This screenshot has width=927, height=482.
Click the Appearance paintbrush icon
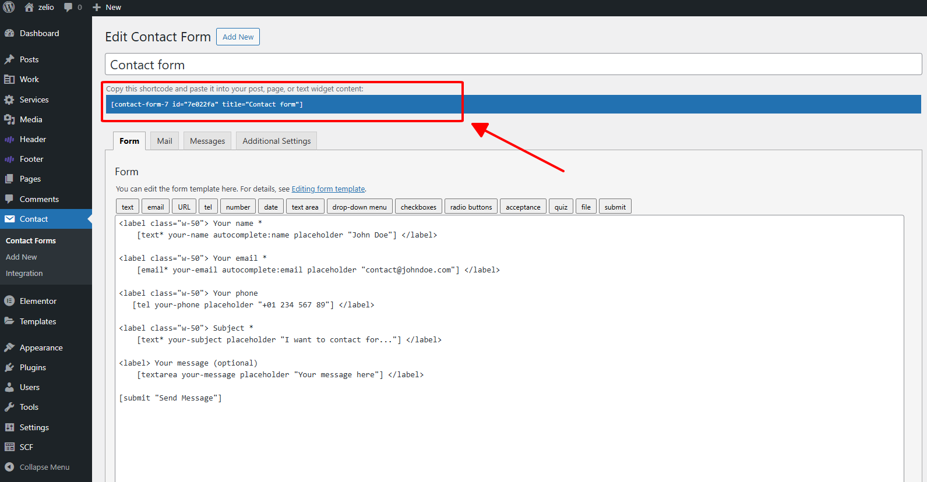pyautogui.click(x=9, y=348)
